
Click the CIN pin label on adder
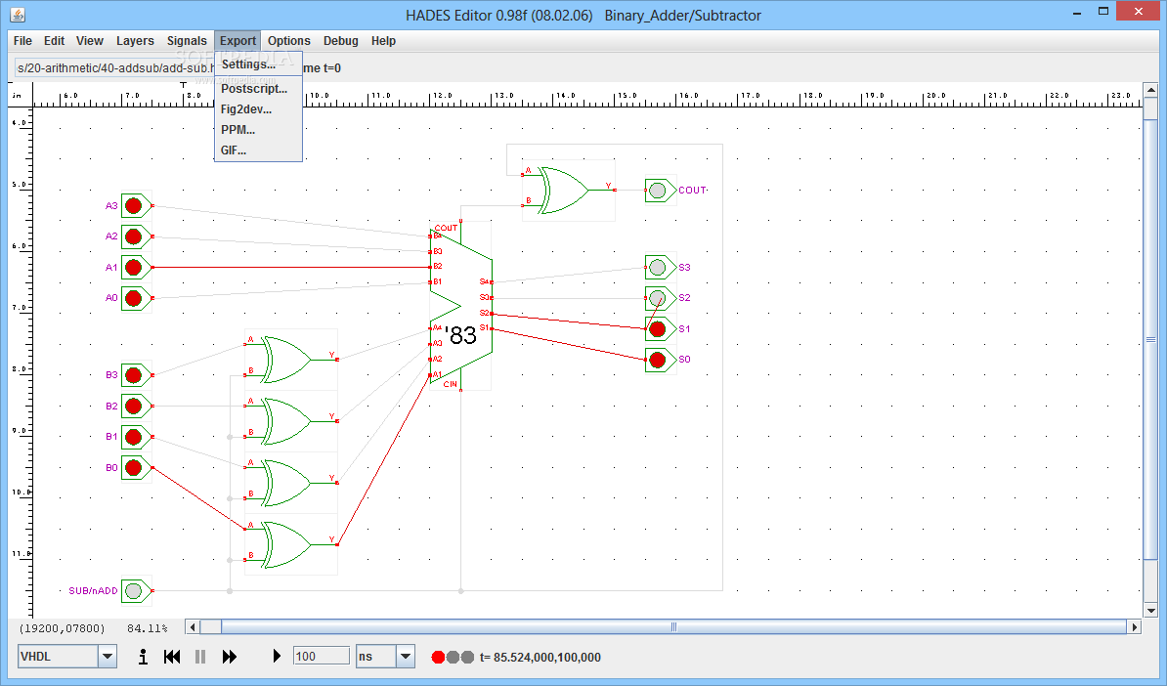(451, 384)
